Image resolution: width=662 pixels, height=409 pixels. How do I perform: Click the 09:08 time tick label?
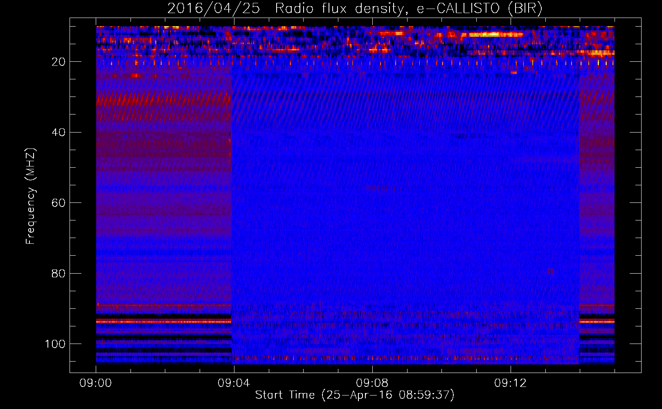coord(372,383)
